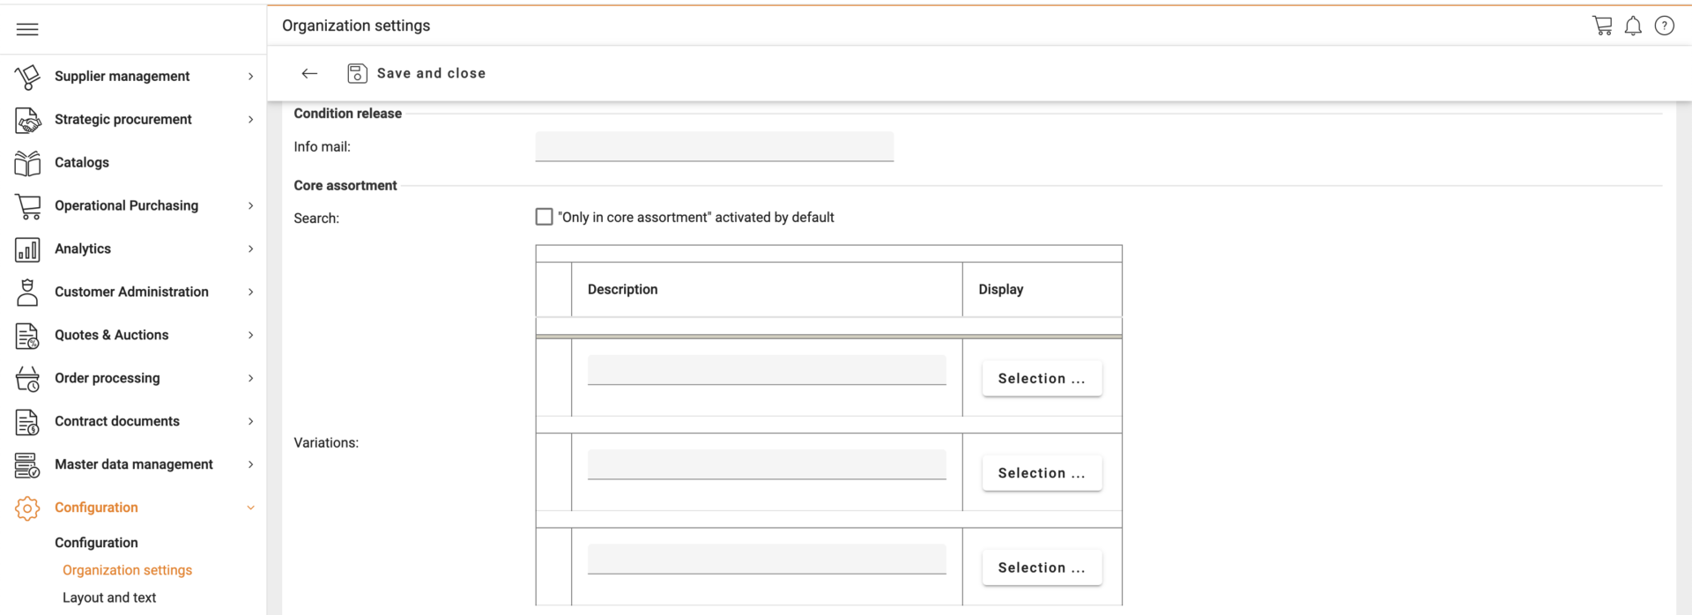Open Master data management menu
The width and height of the screenshot is (1692, 615).
pyautogui.click(x=134, y=464)
